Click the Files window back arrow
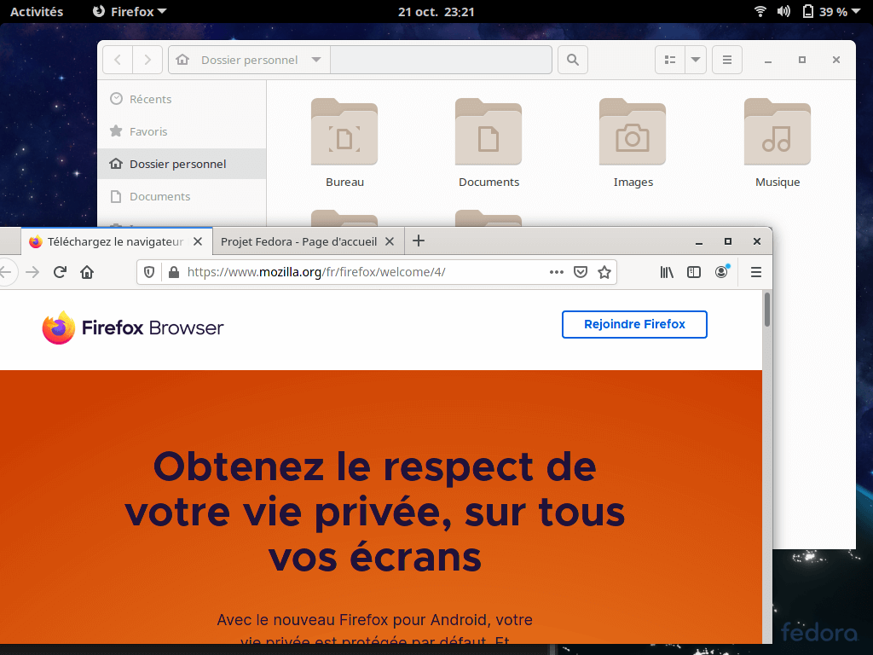The height and width of the screenshot is (655, 873). pos(118,60)
